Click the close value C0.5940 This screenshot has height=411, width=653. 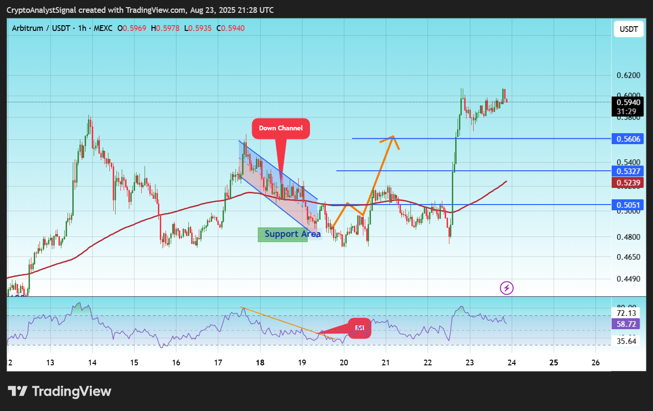[x=230, y=29]
